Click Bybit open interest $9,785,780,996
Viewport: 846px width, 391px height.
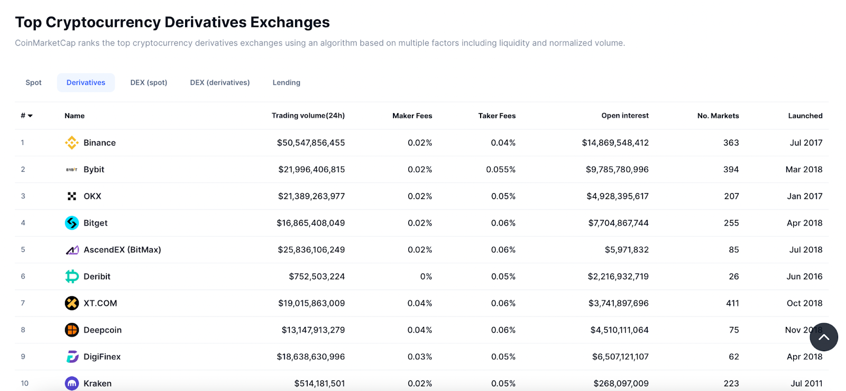point(617,169)
